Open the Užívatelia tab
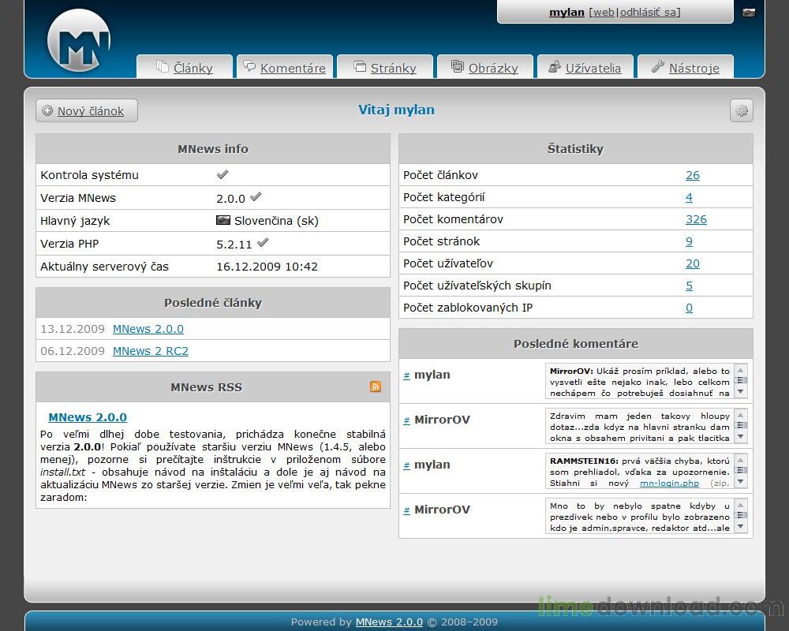789x631 pixels. coord(585,67)
